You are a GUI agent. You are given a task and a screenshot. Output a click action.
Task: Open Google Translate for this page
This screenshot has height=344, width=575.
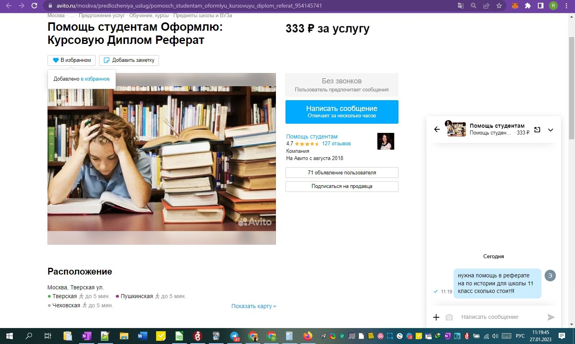tap(461, 6)
